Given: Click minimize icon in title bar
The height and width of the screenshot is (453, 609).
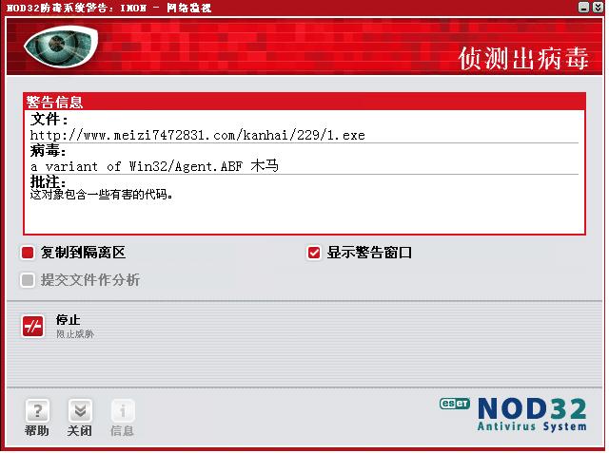Looking at the screenshot, I should 583,8.
